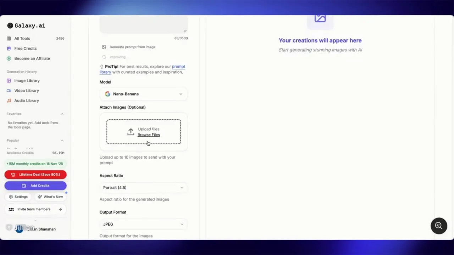Viewport: 454px width, 255px height.
Task: Collapse the Favorites section
Action: coord(62,114)
